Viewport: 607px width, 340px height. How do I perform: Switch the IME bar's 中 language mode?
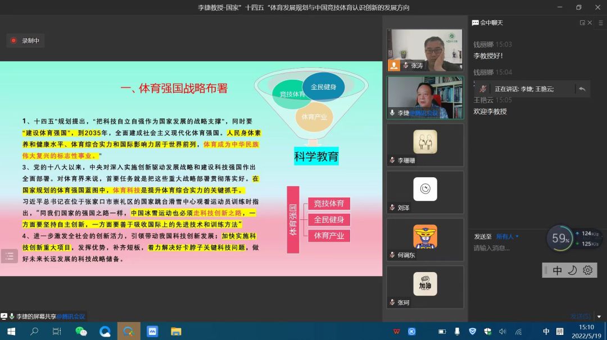tap(557, 270)
